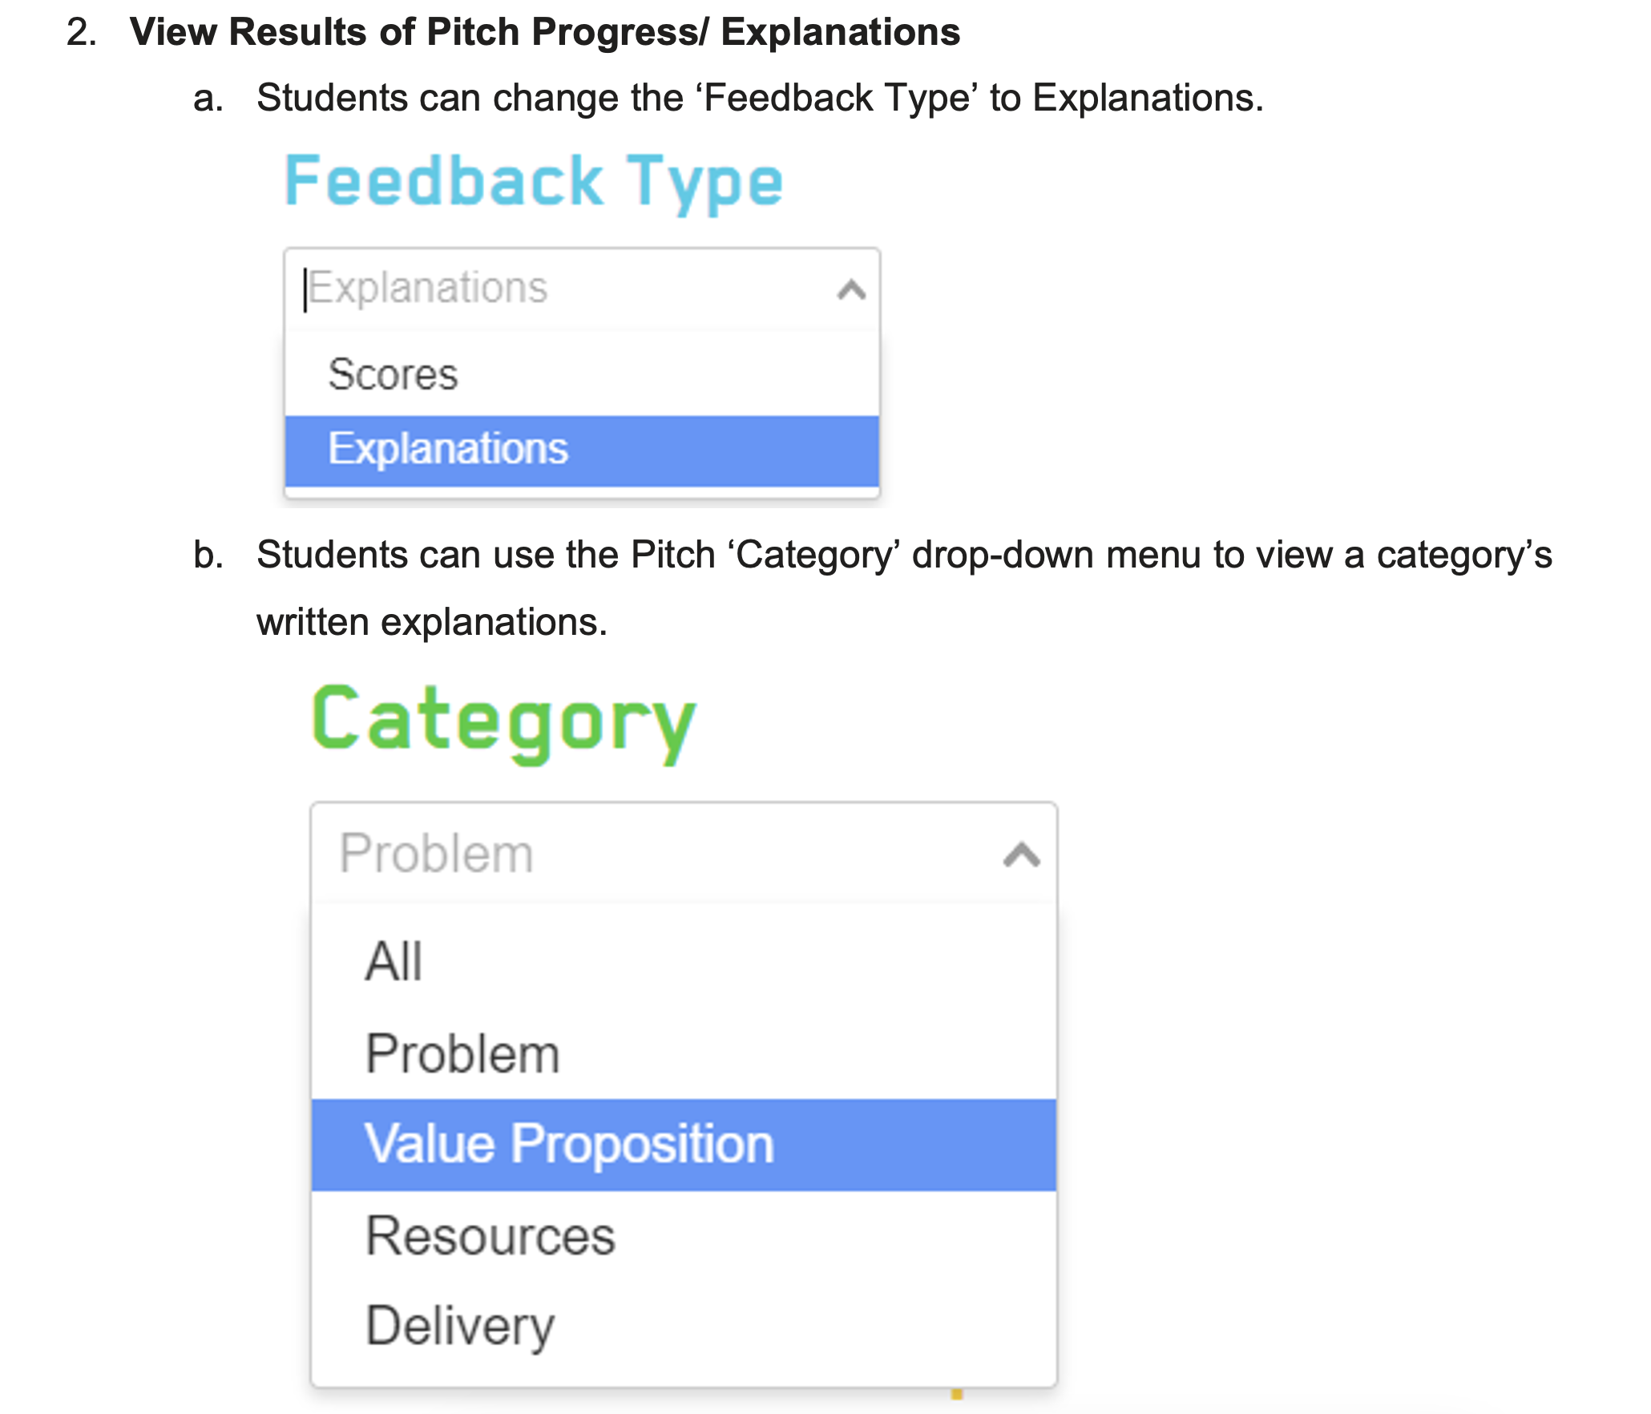
Task: Click the "b." list item marker
Action: click(208, 555)
